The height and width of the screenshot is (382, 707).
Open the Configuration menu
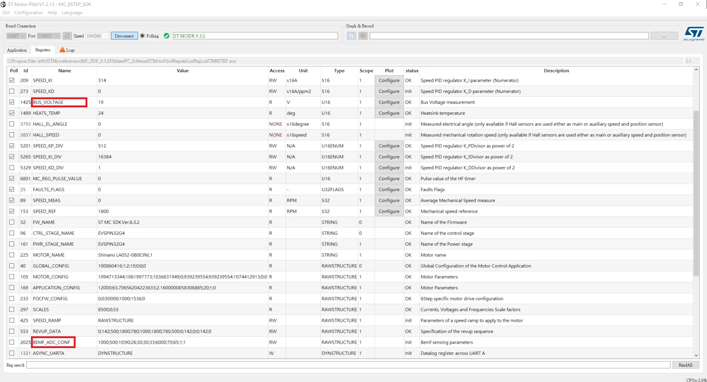29,13
